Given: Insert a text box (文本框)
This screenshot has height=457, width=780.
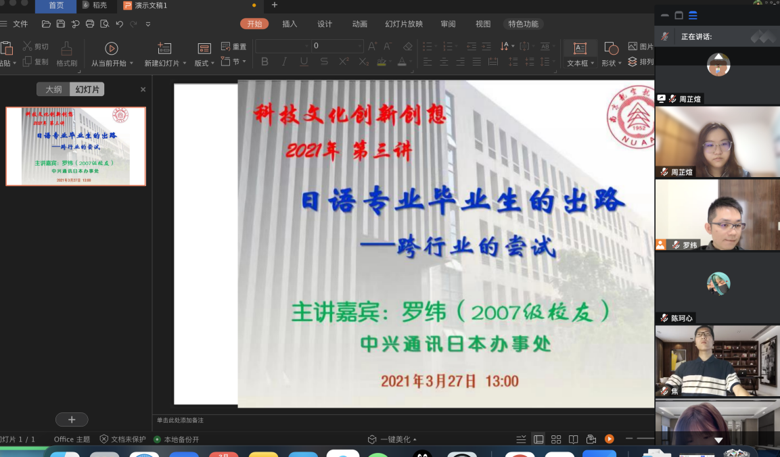Looking at the screenshot, I should tap(580, 49).
